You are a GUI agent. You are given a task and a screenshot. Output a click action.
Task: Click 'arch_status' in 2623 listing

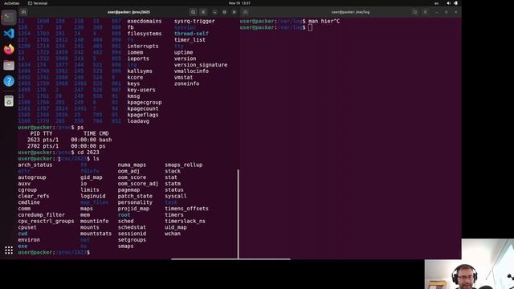[35, 165]
